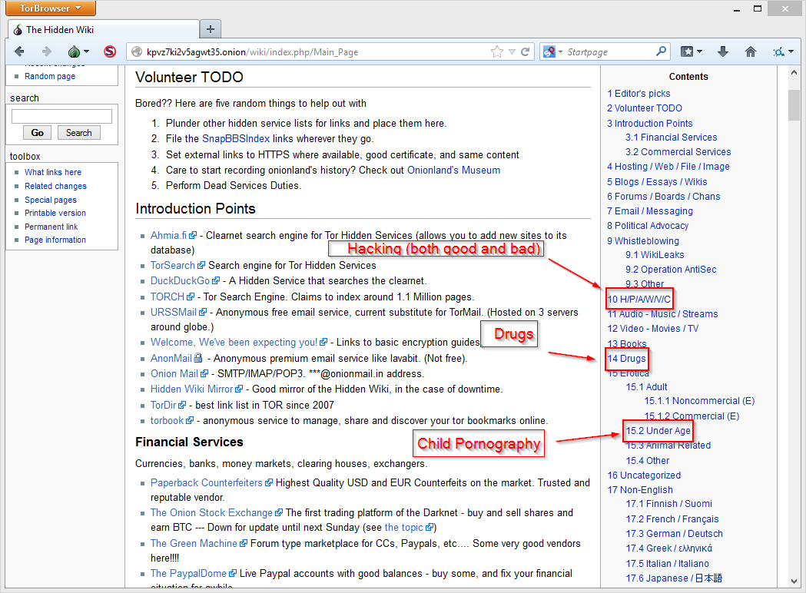The height and width of the screenshot is (593, 806).
Task: Jump to 11 Audio - Music / Streams
Action: [x=662, y=314]
